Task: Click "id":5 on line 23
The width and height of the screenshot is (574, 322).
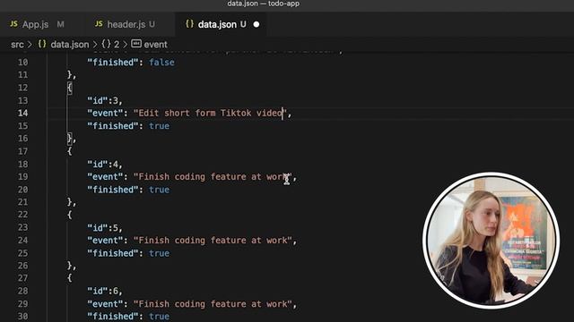Action: pyautogui.click(x=104, y=228)
